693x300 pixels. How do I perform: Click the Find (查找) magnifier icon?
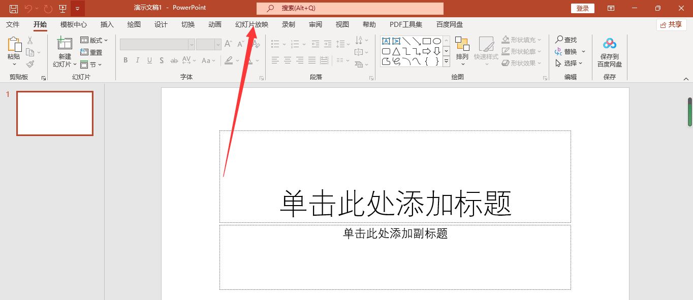559,40
